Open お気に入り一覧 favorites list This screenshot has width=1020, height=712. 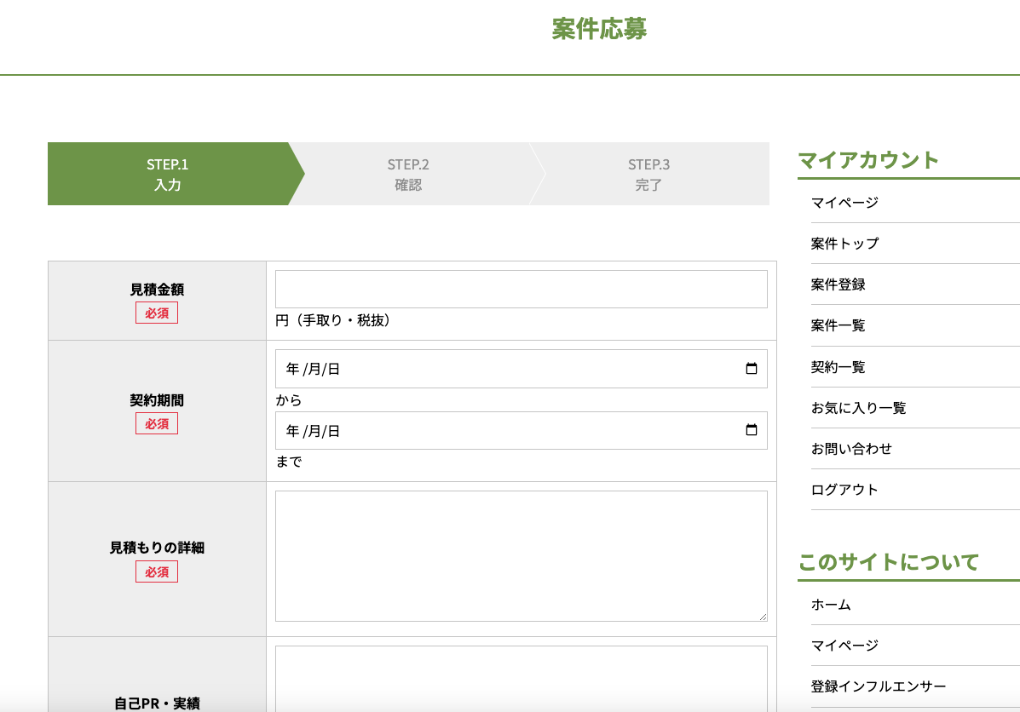(858, 408)
